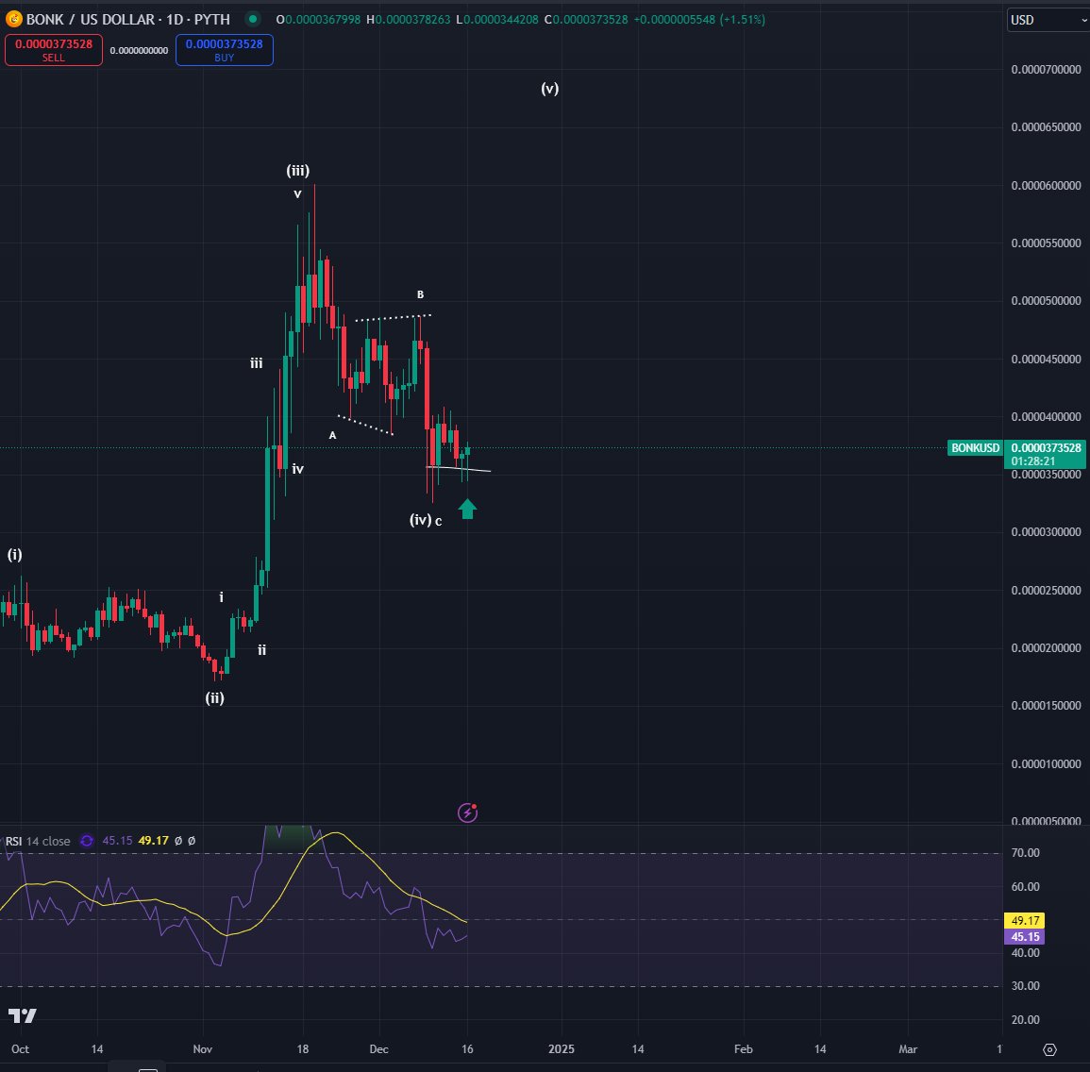Screen dimensions: 1090x1072
Task: Click the spread value 0.0000000000
Action: point(139,50)
